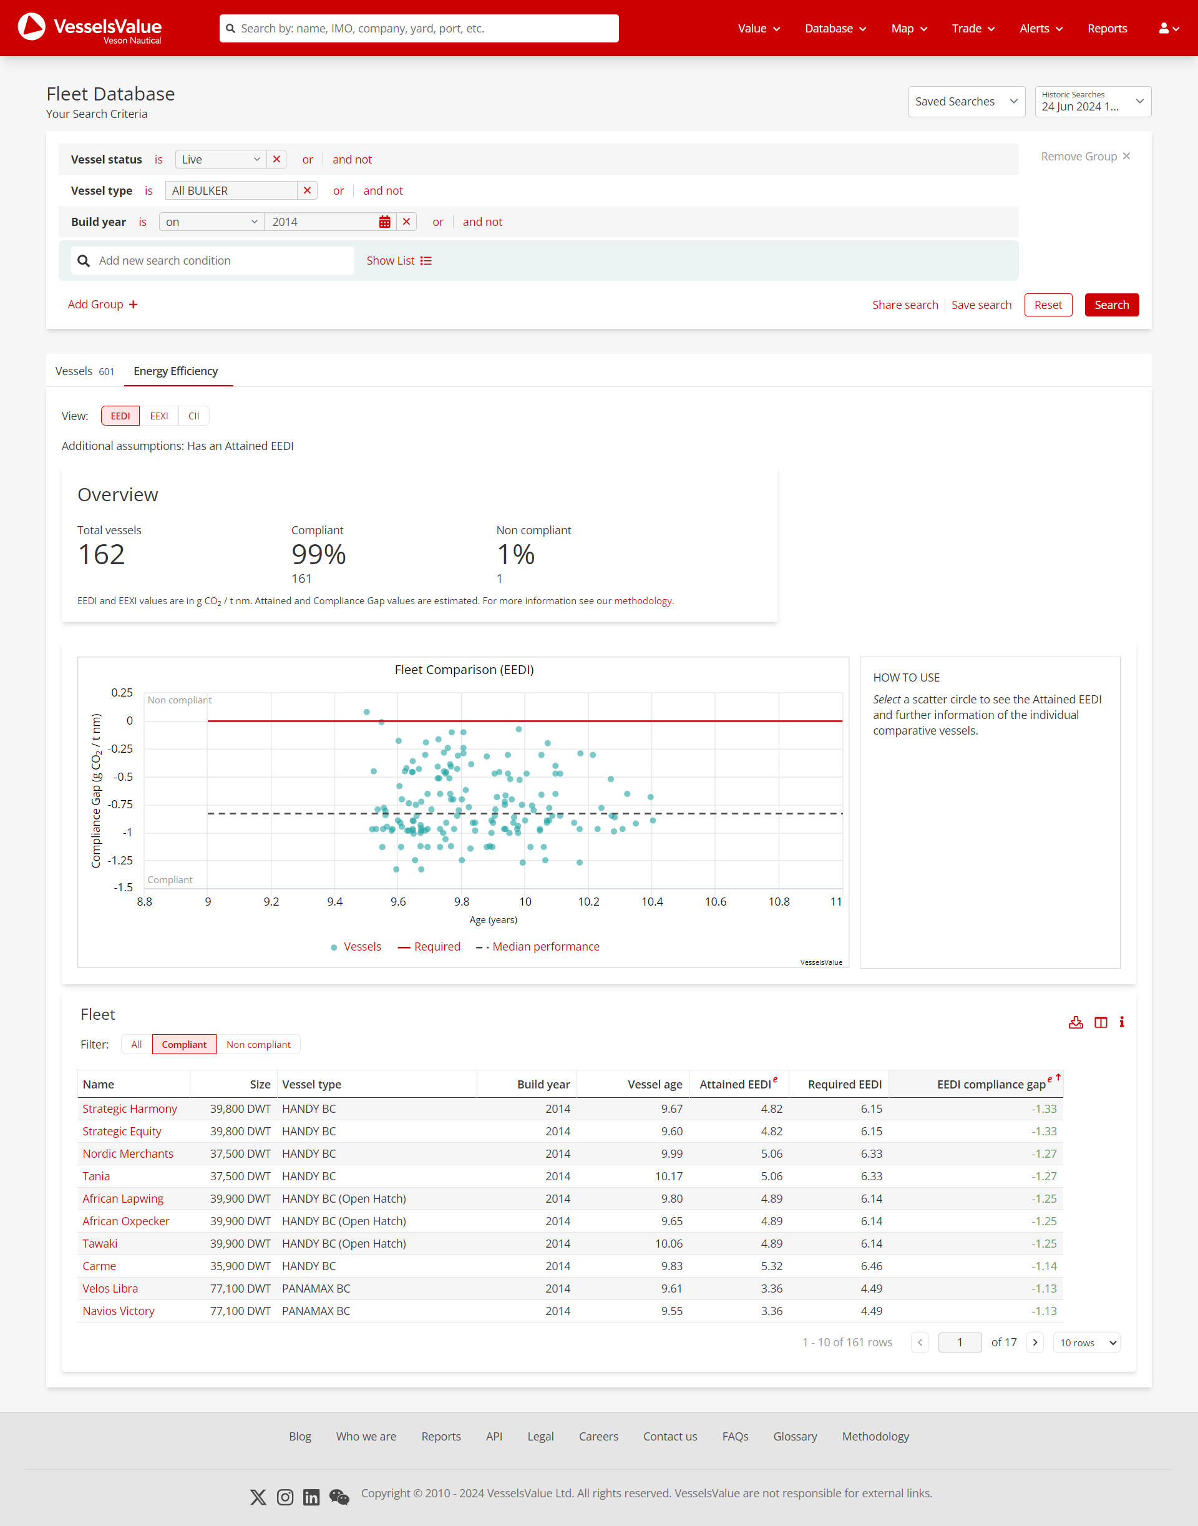Switch the view to CII
This screenshot has height=1526, width=1198.
click(193, 416)
